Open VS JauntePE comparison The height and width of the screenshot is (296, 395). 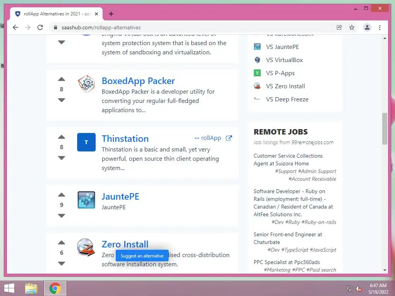coord(282,47)
